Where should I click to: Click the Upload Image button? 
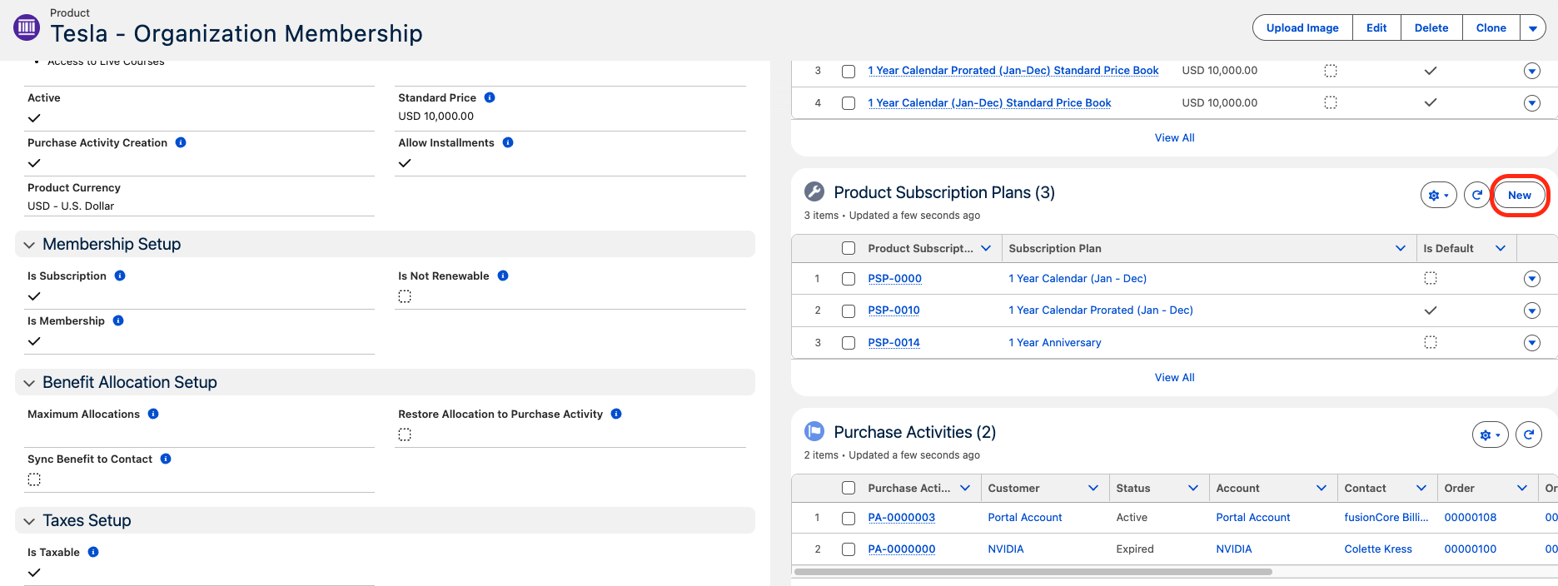point(1302,27)
